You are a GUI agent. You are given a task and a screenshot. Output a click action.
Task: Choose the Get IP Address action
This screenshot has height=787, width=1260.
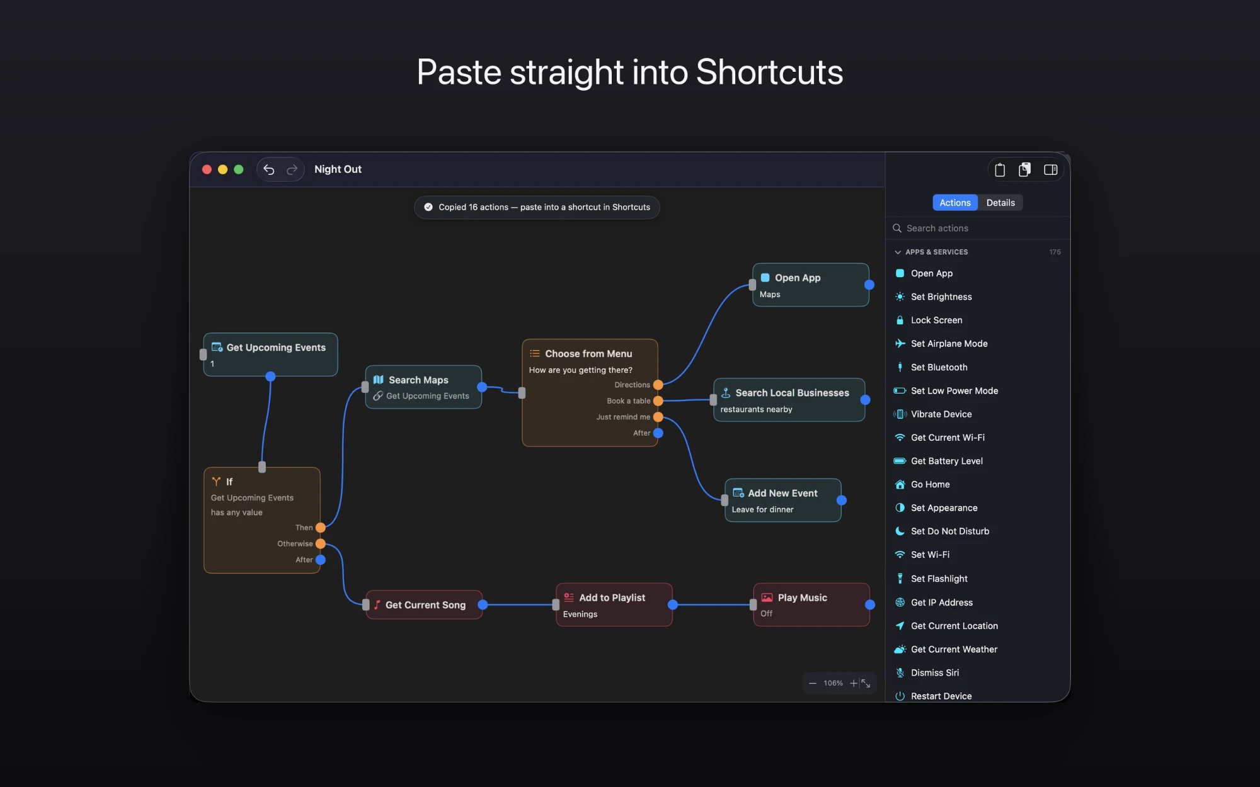[978, 603]
